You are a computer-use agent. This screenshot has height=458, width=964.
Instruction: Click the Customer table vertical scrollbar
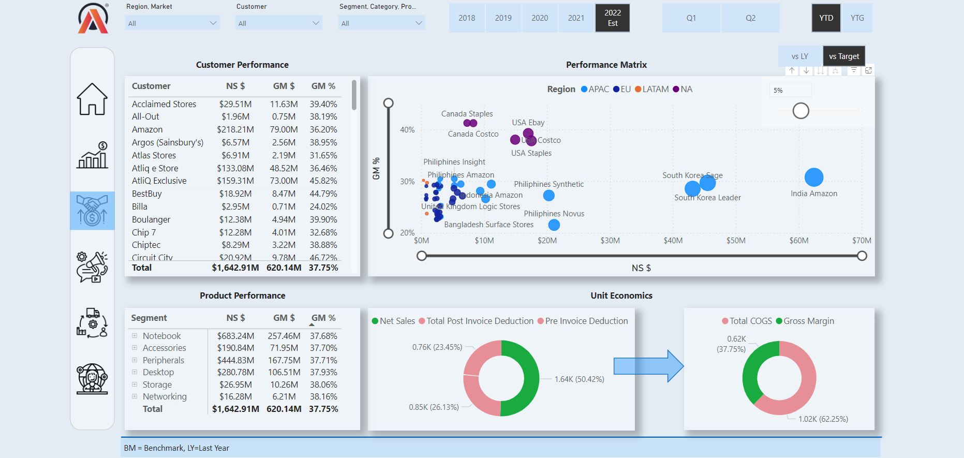(x=354, y=95)
